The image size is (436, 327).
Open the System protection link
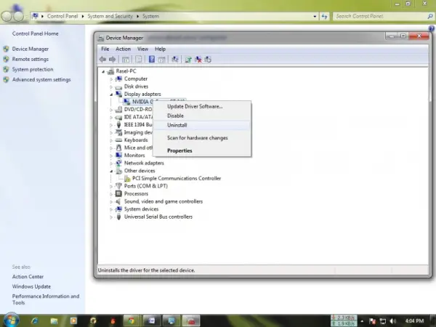(x=33, y=70)
